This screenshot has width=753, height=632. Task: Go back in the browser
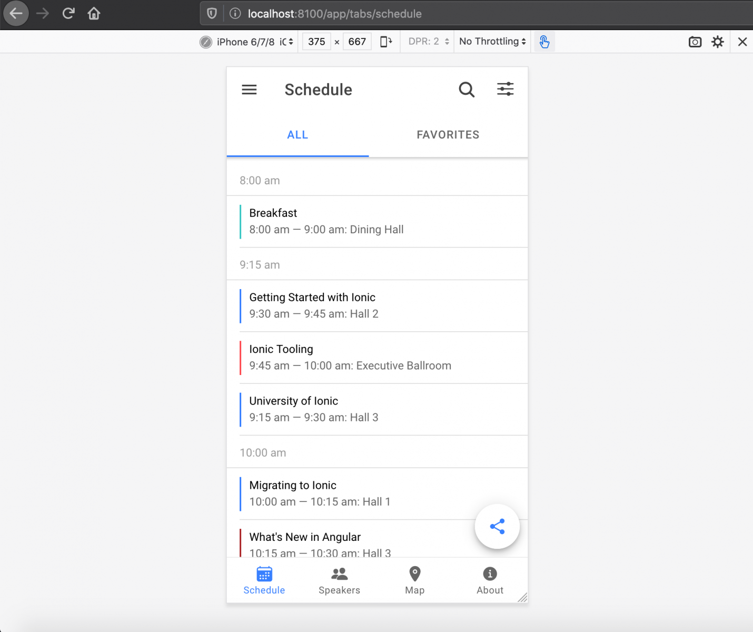point(16,14)
